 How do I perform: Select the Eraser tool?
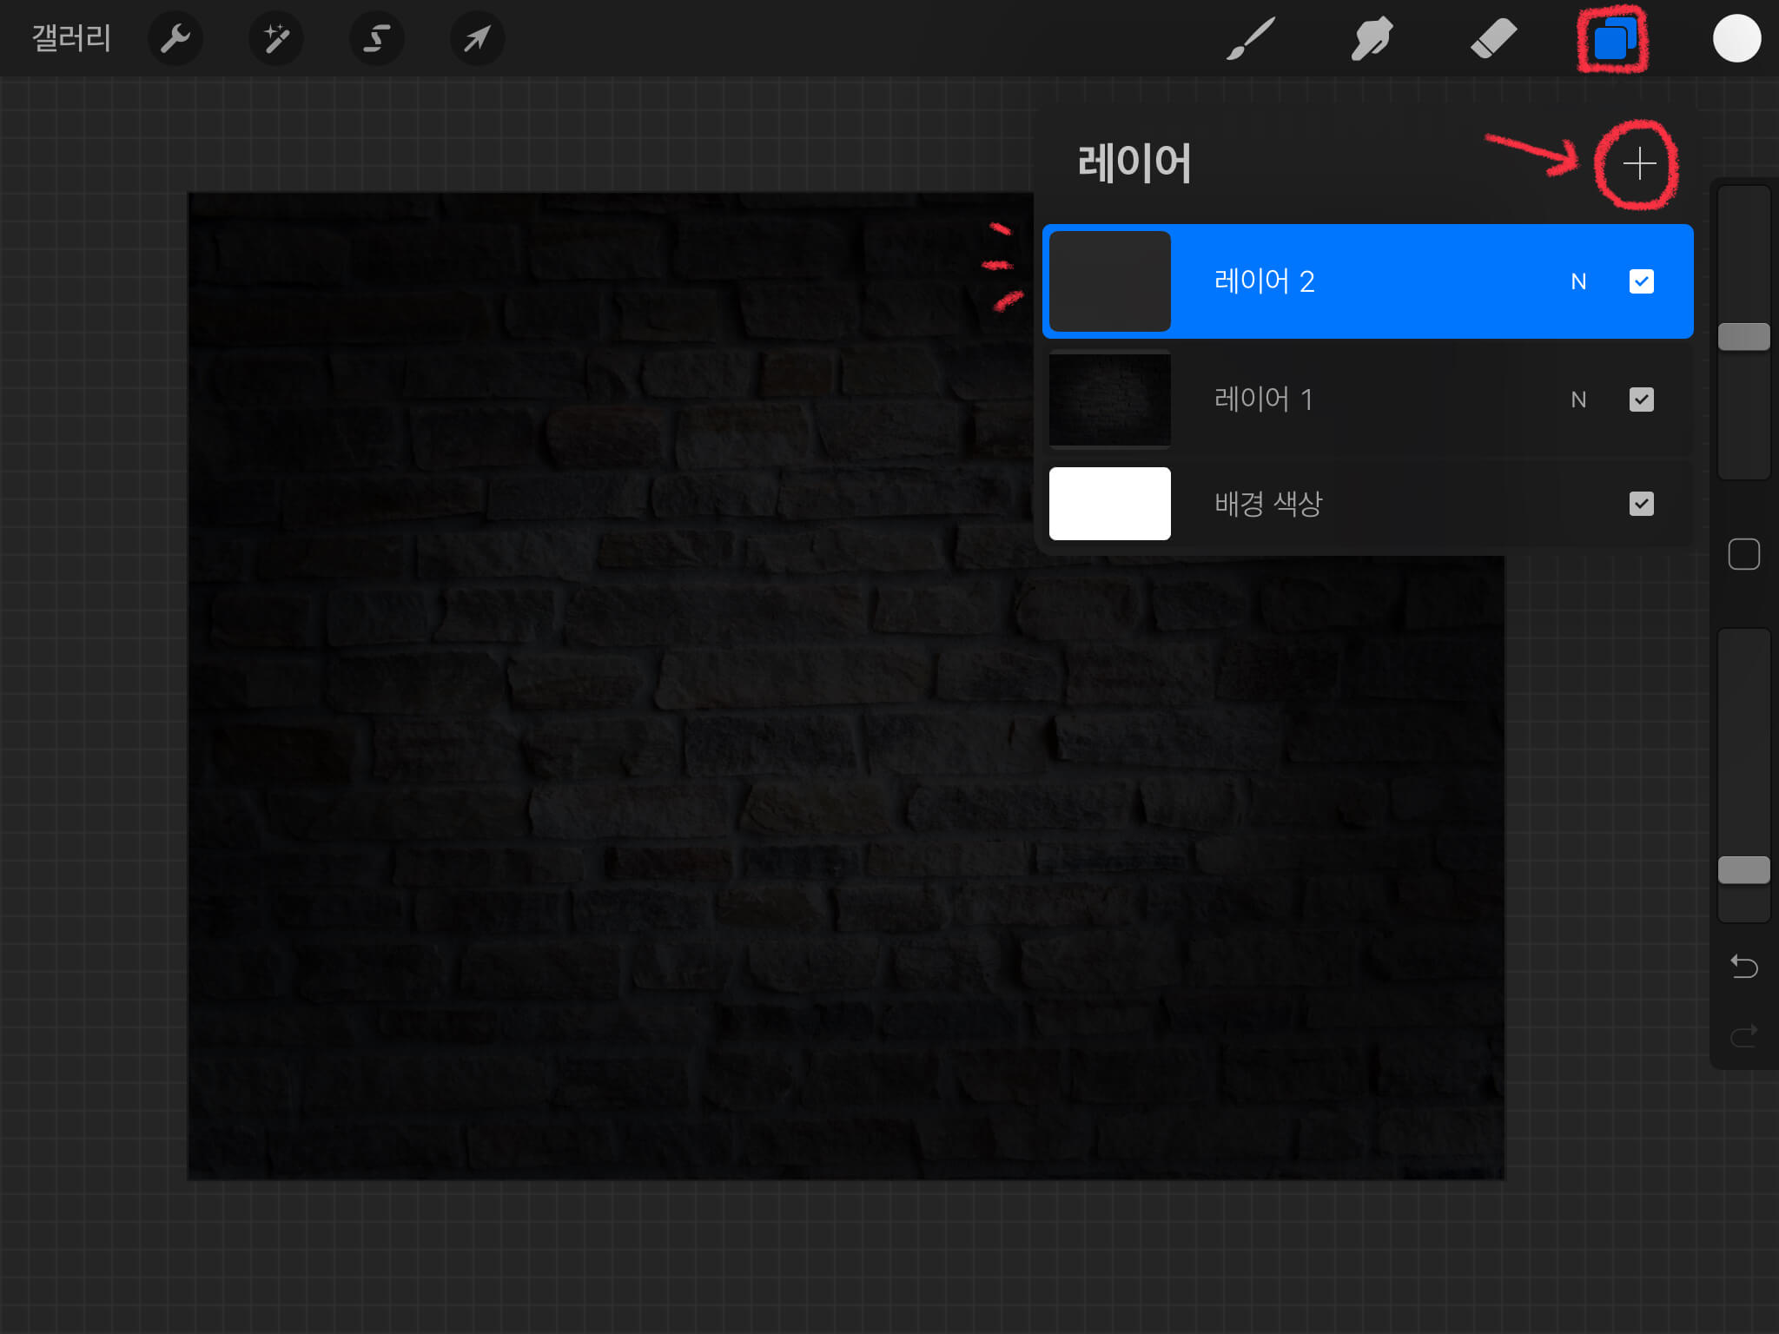1493,39
